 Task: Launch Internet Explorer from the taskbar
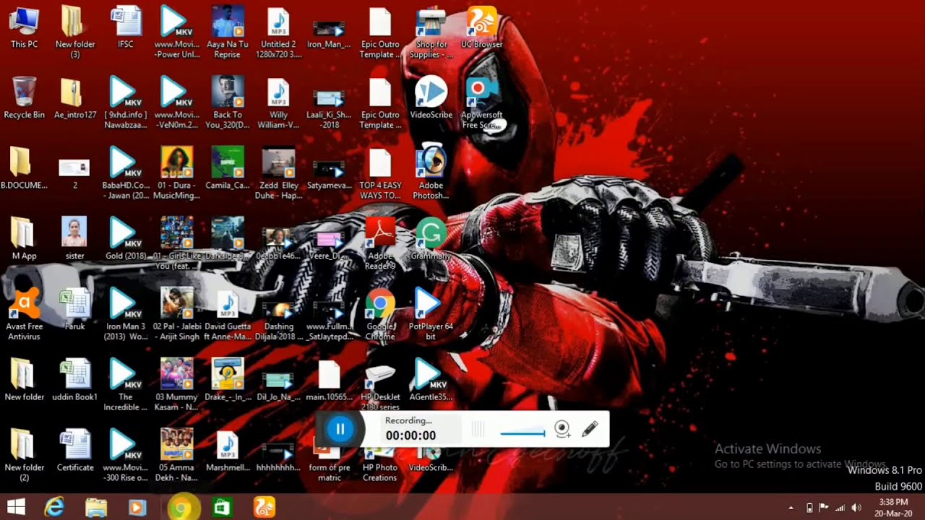(54, 508)
